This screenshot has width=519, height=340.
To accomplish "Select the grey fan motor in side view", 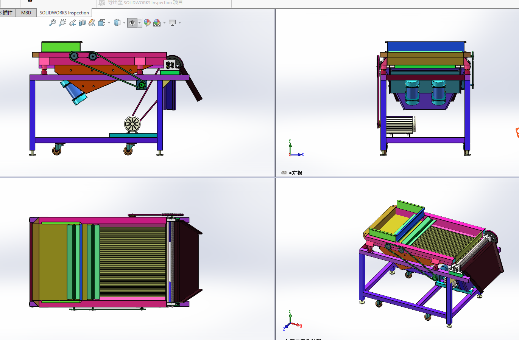I will click(x=132, y=124).
